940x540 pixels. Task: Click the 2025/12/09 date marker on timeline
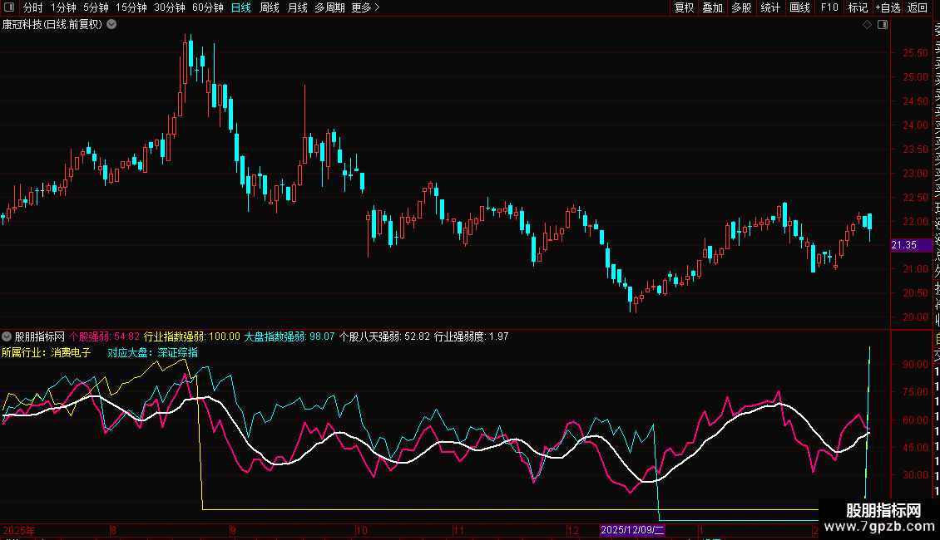(x=633, y=530)
